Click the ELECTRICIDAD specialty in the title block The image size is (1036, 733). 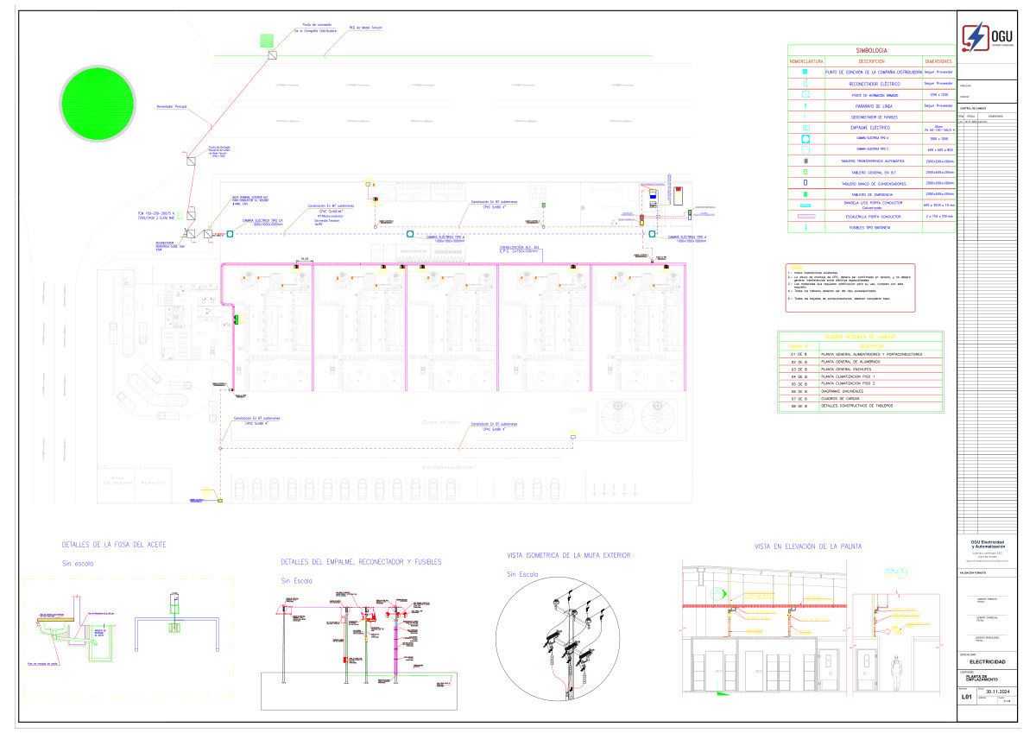988,661
